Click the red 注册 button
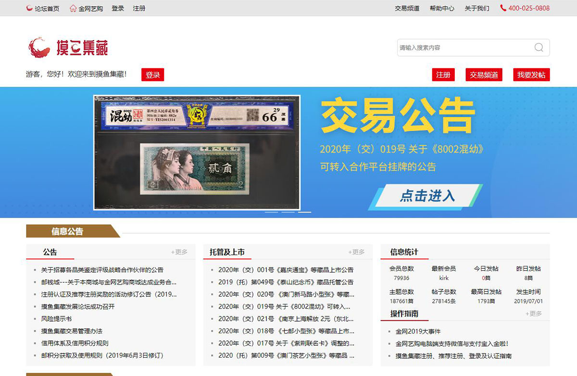Viewport: 577px width, 376px height. (443, 75)
